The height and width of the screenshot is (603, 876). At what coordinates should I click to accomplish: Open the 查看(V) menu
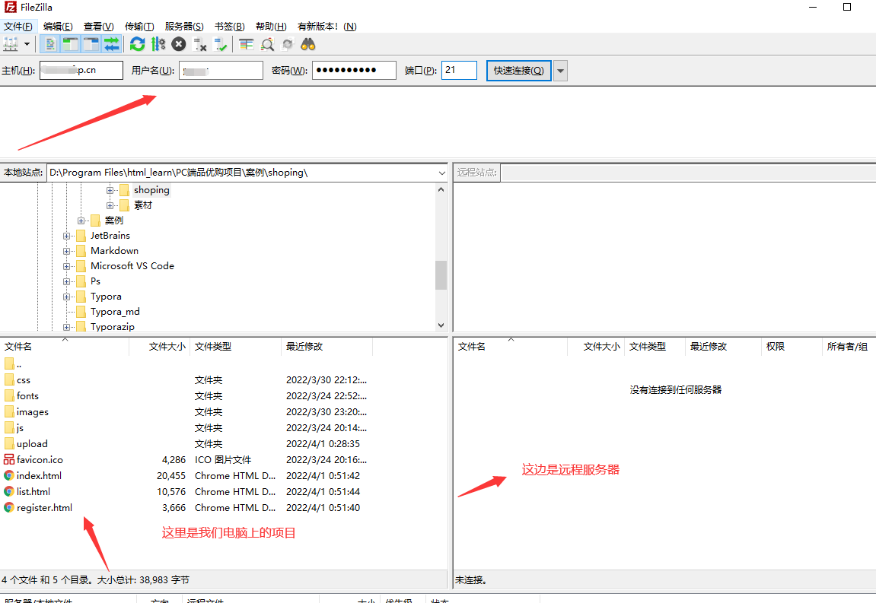pos(99,27)
